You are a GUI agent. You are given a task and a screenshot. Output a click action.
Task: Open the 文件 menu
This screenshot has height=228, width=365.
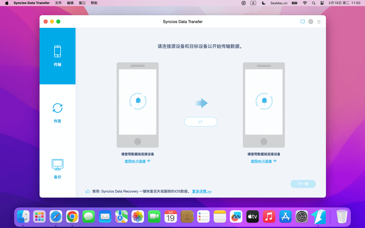[x=58, y=3]
